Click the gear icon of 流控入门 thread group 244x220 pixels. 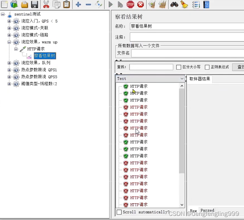16,21
